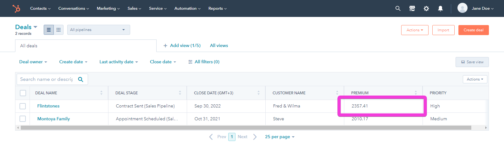Select the All deals tab
Image resolution: width=504 pixels, height=146 pixels.
(29, 46)
